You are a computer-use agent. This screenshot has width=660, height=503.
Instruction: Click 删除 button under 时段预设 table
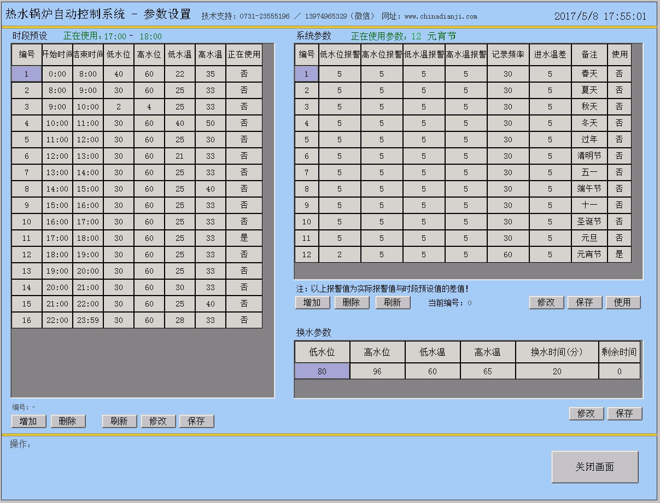click(68, 421)
